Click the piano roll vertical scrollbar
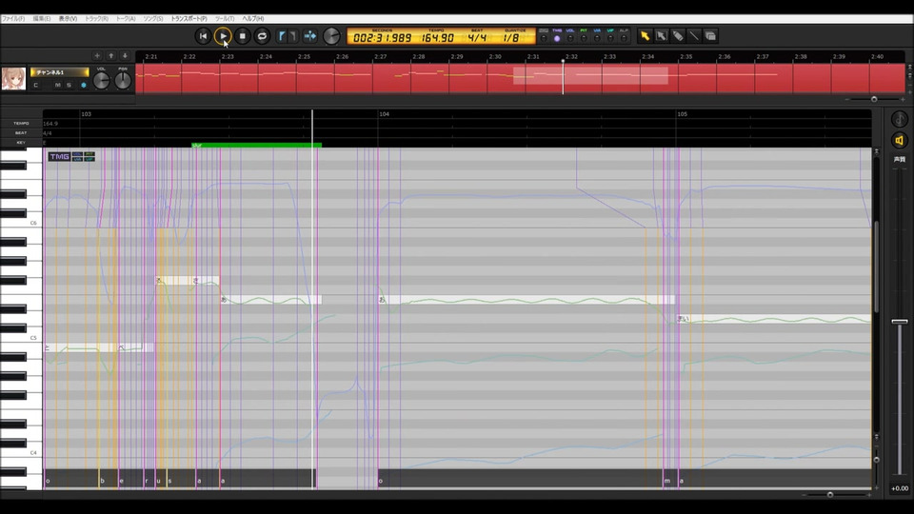Viewport: 914px width, 514px height. pos(876,266)
